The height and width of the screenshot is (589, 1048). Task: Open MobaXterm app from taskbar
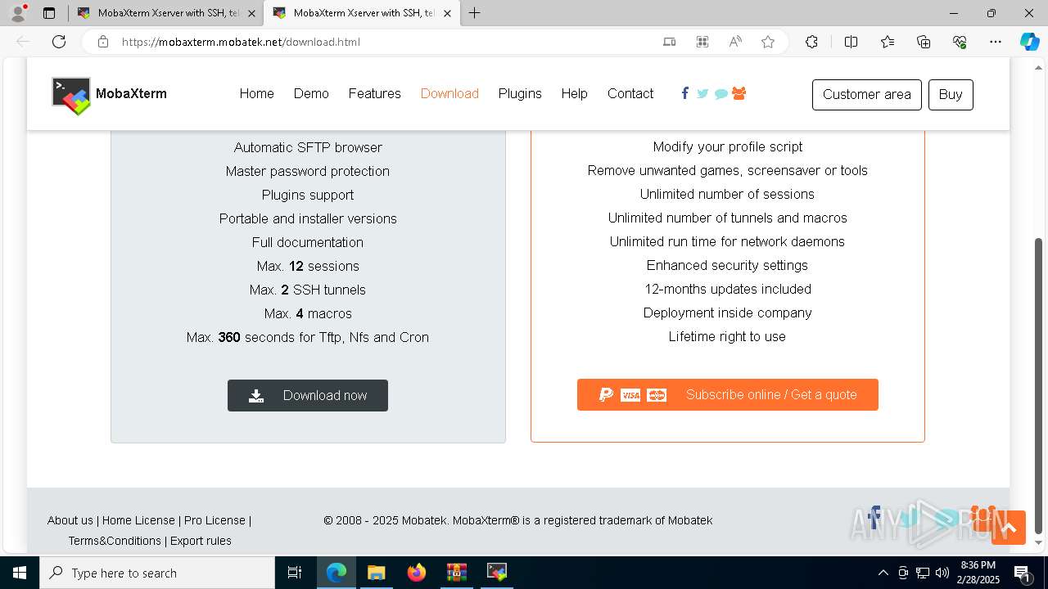(497, 573)
